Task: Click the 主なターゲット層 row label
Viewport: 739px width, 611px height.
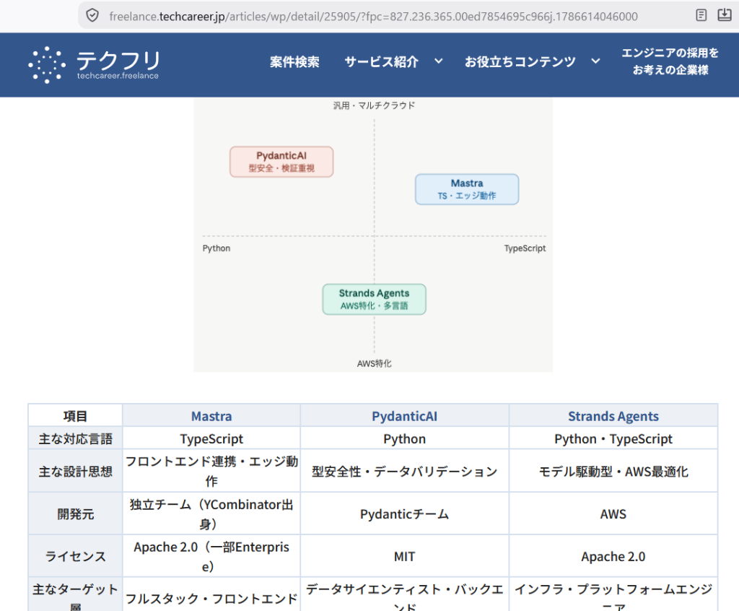Action: tap(75, 595)
